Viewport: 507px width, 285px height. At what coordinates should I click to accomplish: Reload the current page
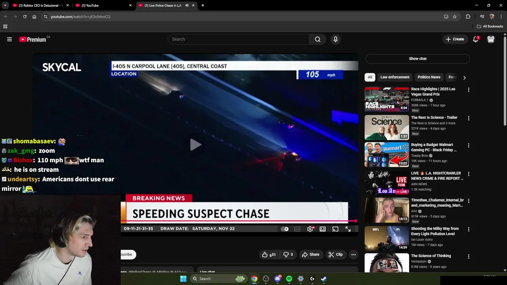(x=25, y=17)
